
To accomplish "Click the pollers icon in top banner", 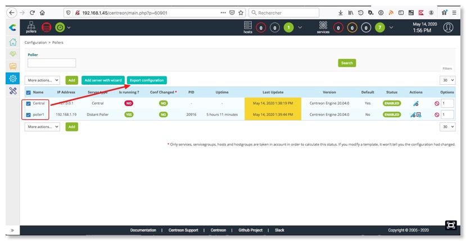I will (31, 27).
